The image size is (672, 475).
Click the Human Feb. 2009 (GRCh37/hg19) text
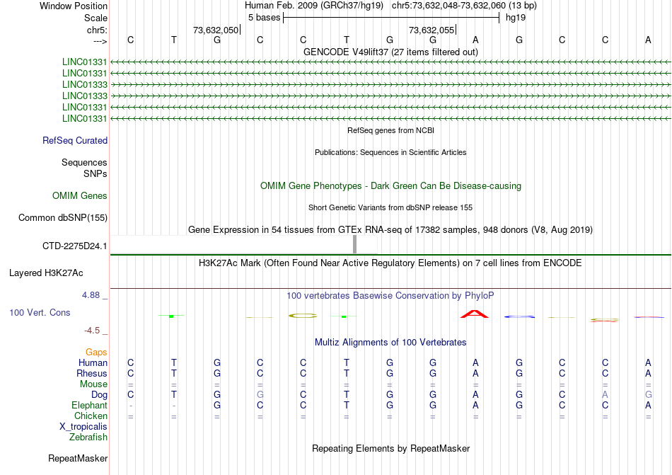(x=314, y=6)
